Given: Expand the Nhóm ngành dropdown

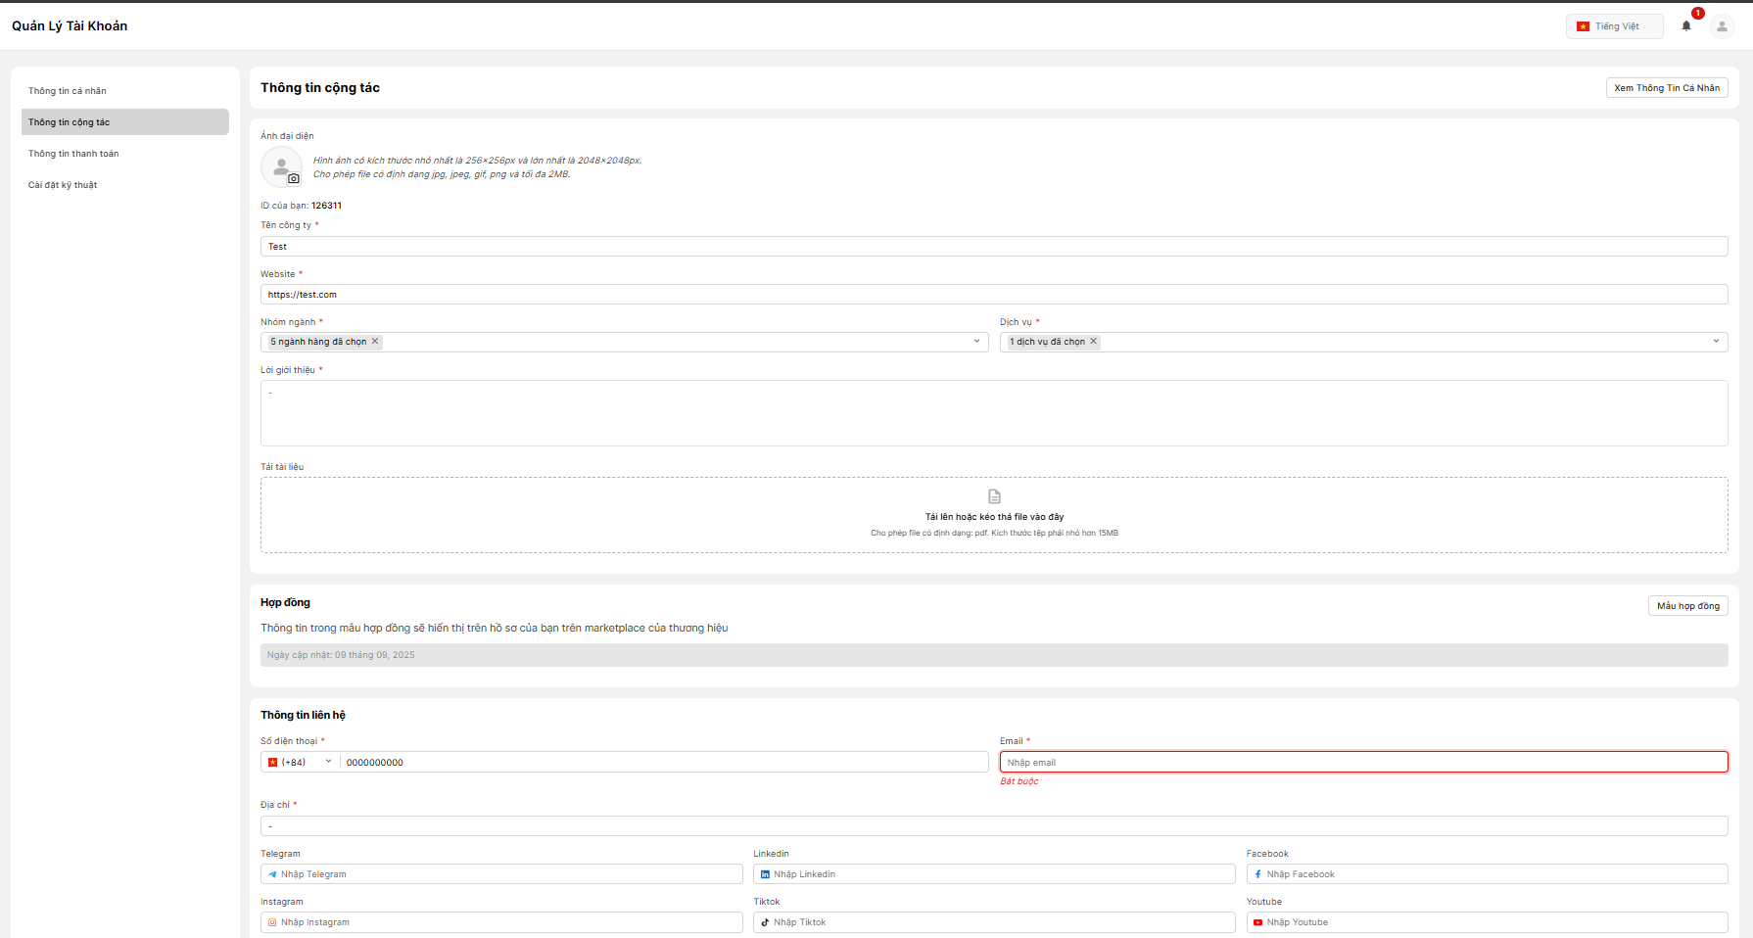Looking at the screenshot, I should [976, 342].
